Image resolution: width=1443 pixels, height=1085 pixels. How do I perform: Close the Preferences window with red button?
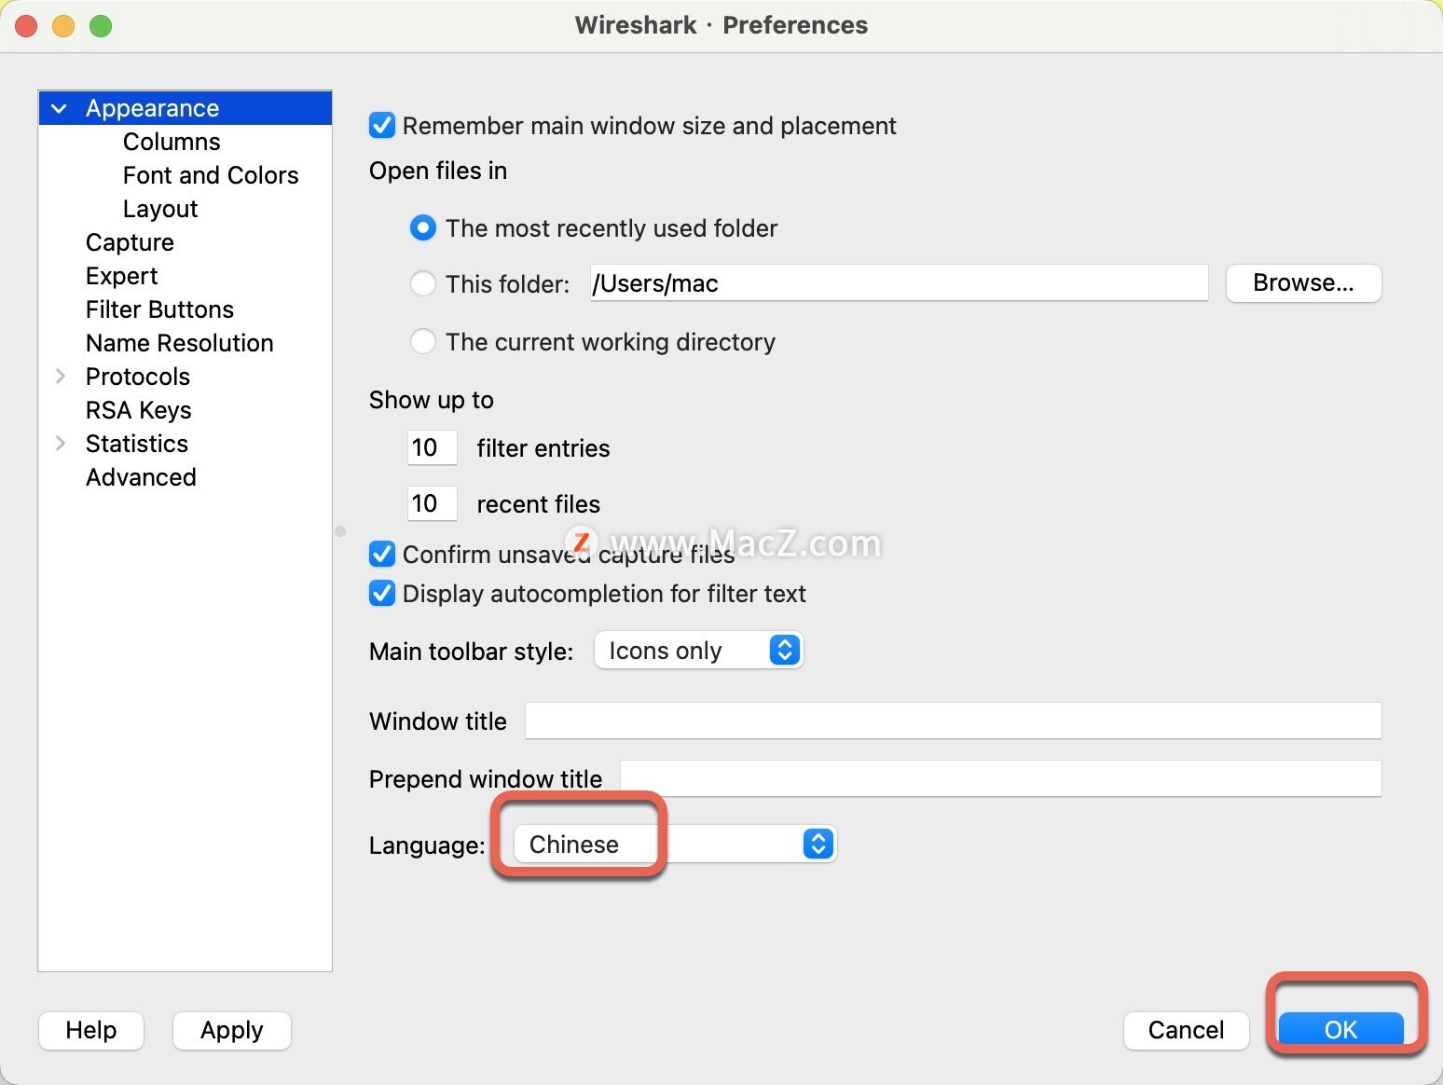click(x=27, y=26)
